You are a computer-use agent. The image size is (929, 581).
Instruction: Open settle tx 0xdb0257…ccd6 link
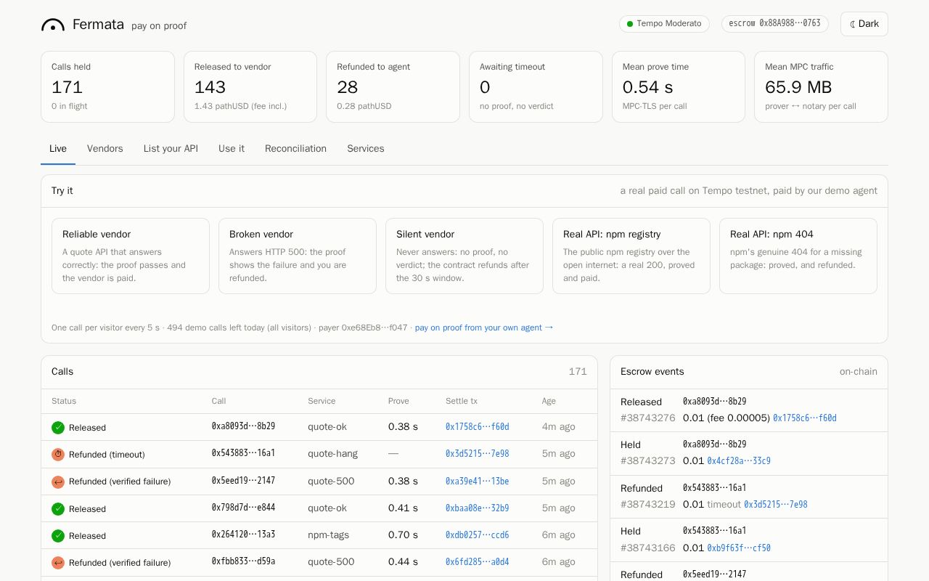tap(477, 535)
